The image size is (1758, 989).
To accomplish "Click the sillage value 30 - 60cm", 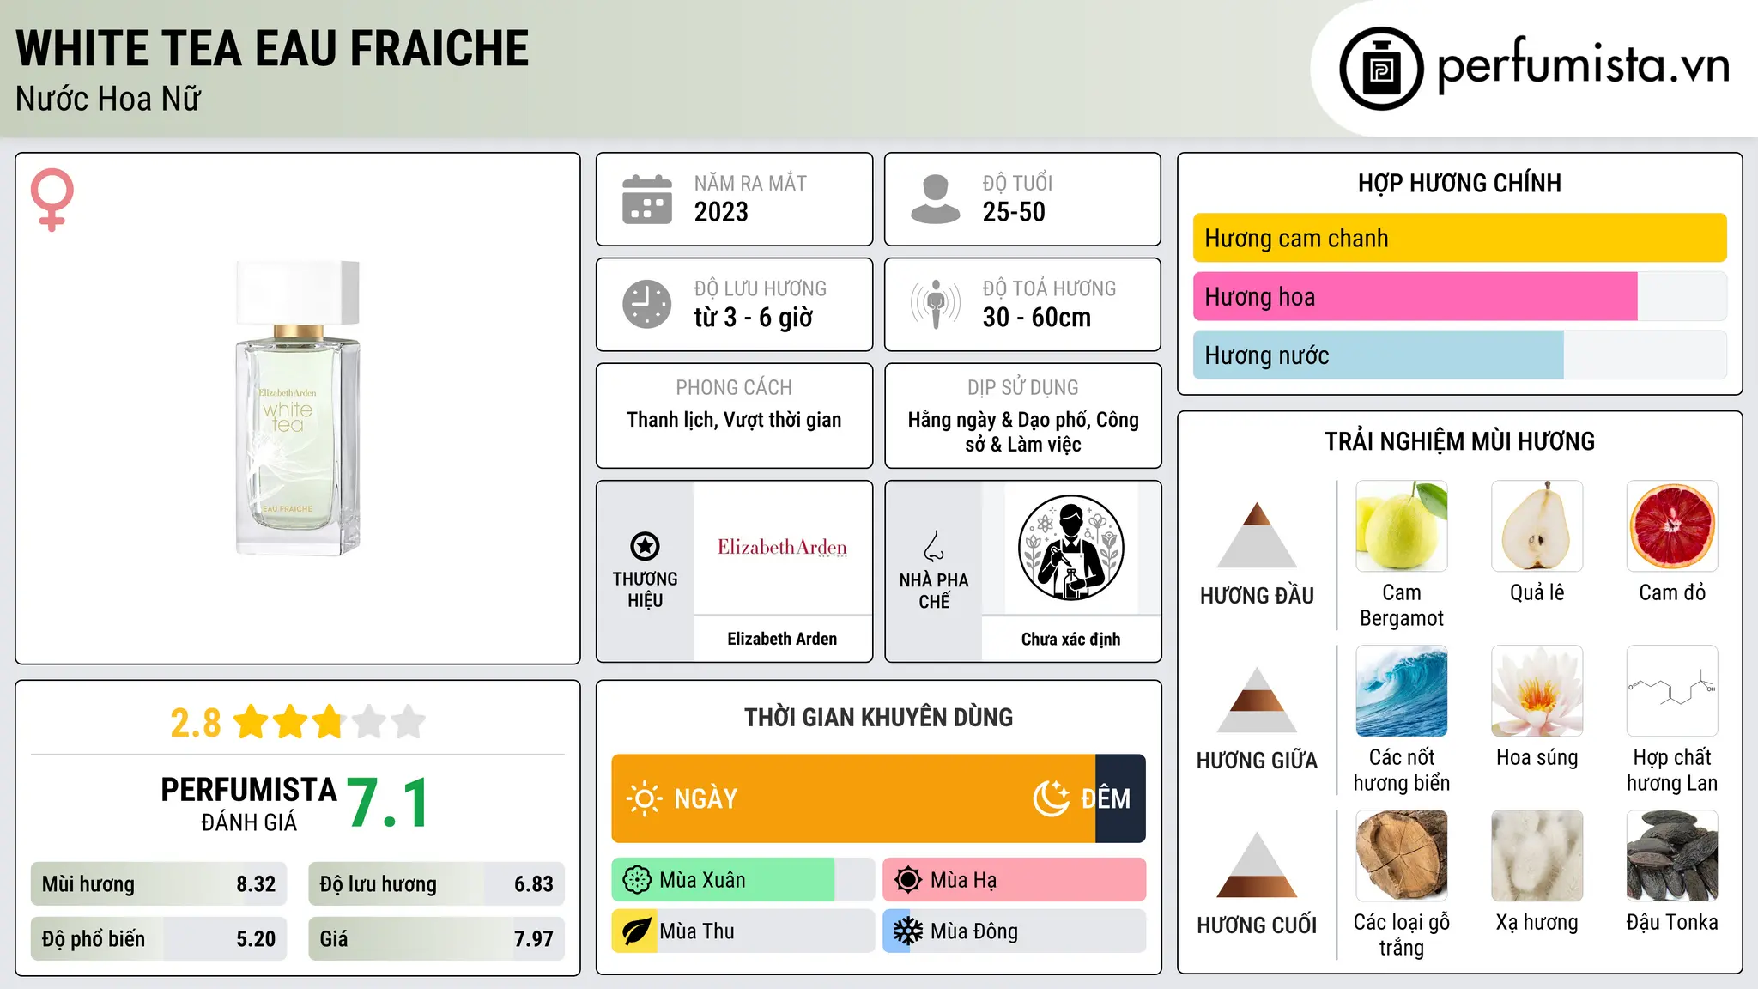I will tap(1037, 318).
